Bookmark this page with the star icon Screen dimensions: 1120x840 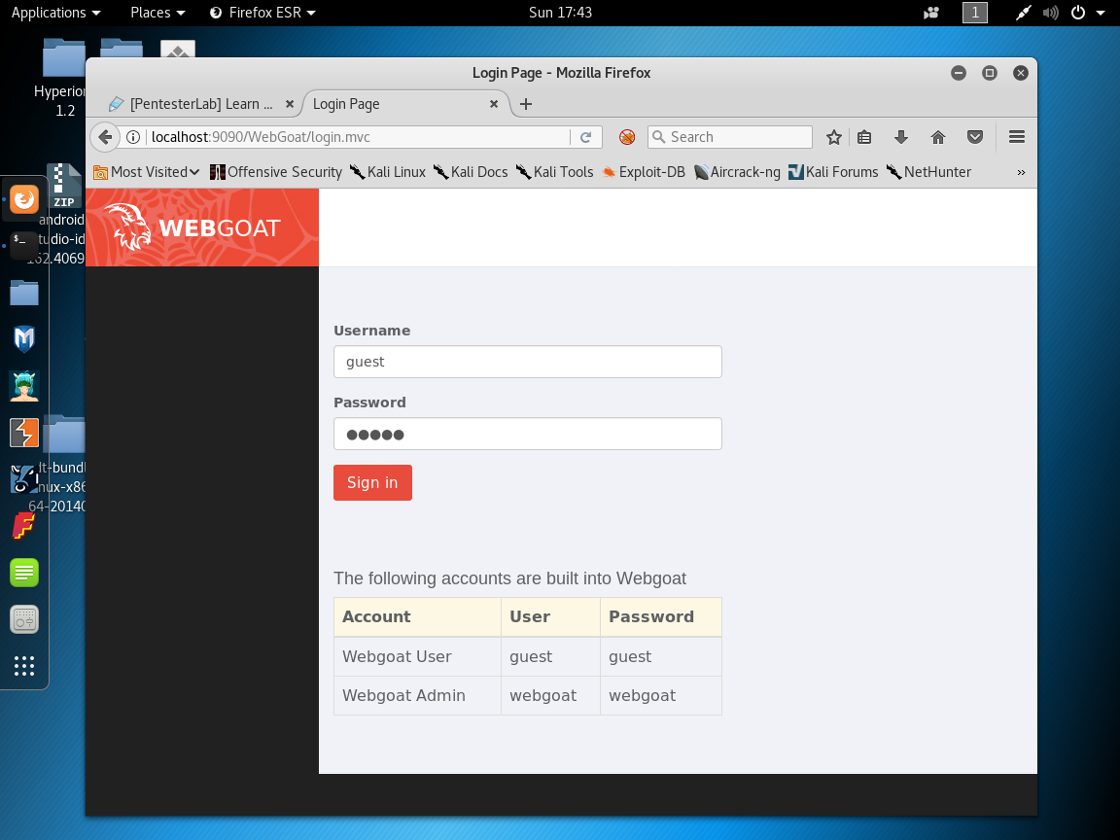point(833,137)
